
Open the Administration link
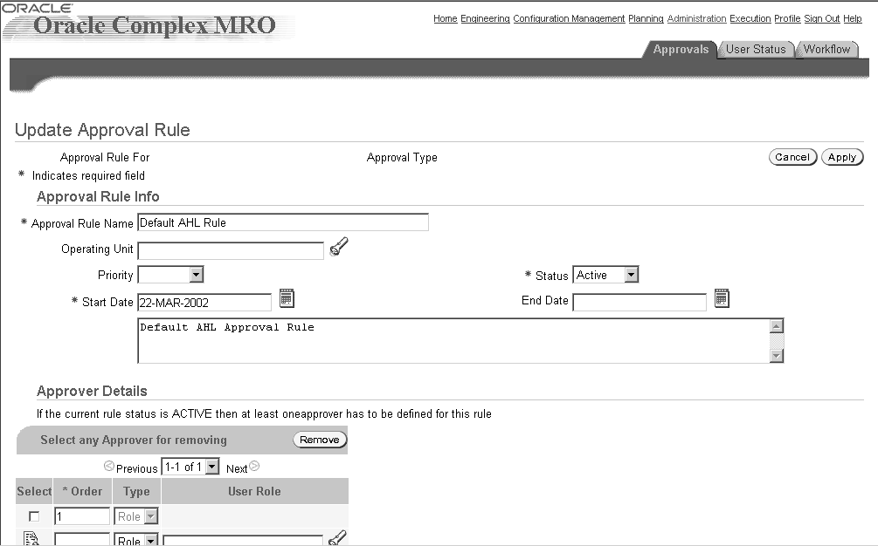(x=696, y=18)
